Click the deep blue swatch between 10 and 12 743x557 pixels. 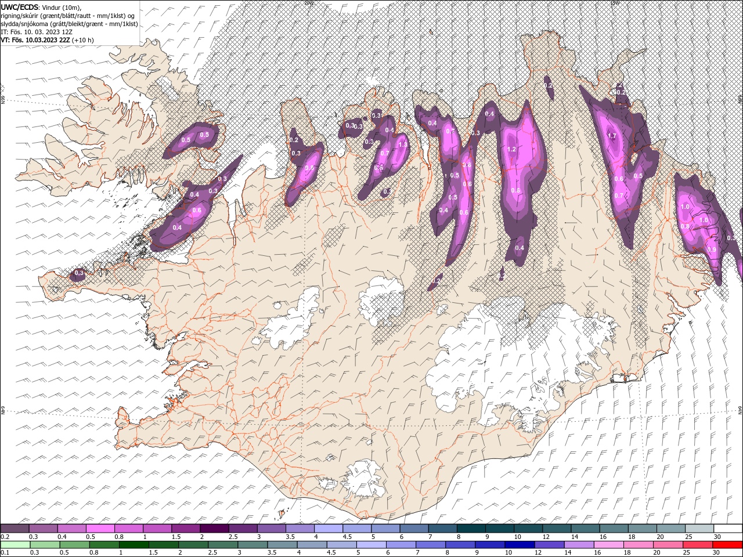[x=520, y=545]
